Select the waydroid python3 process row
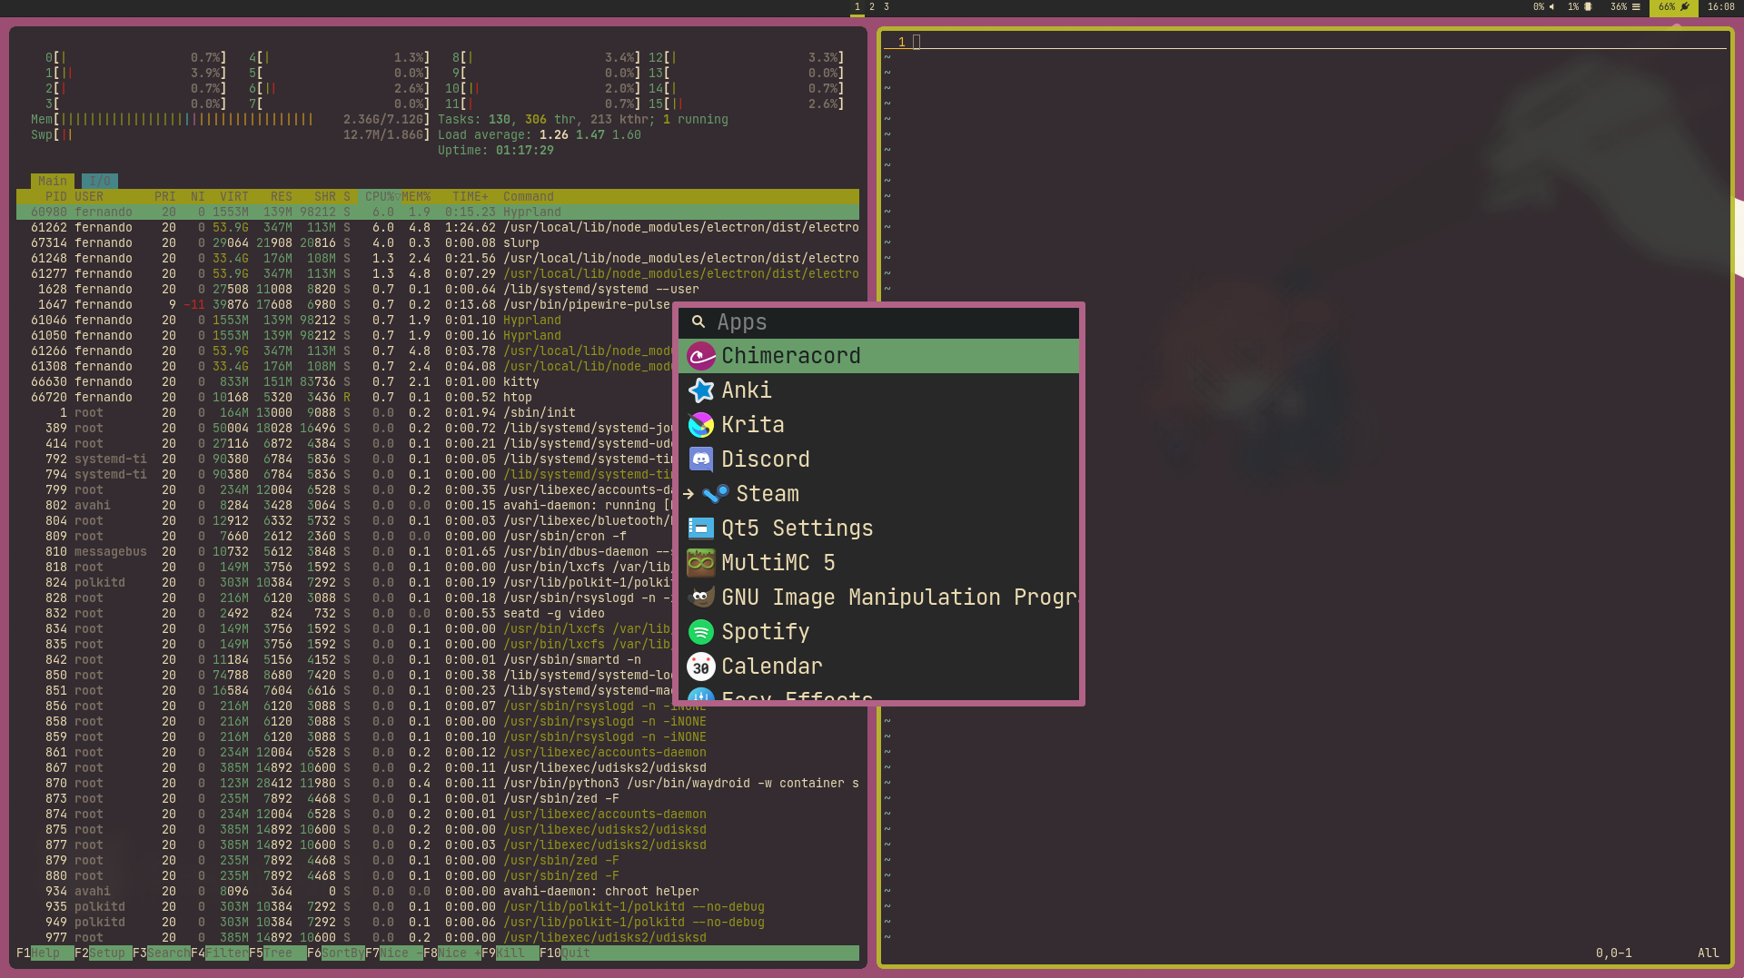The height and width of the screenshot is (978, 1744). (x=438, y=784)
